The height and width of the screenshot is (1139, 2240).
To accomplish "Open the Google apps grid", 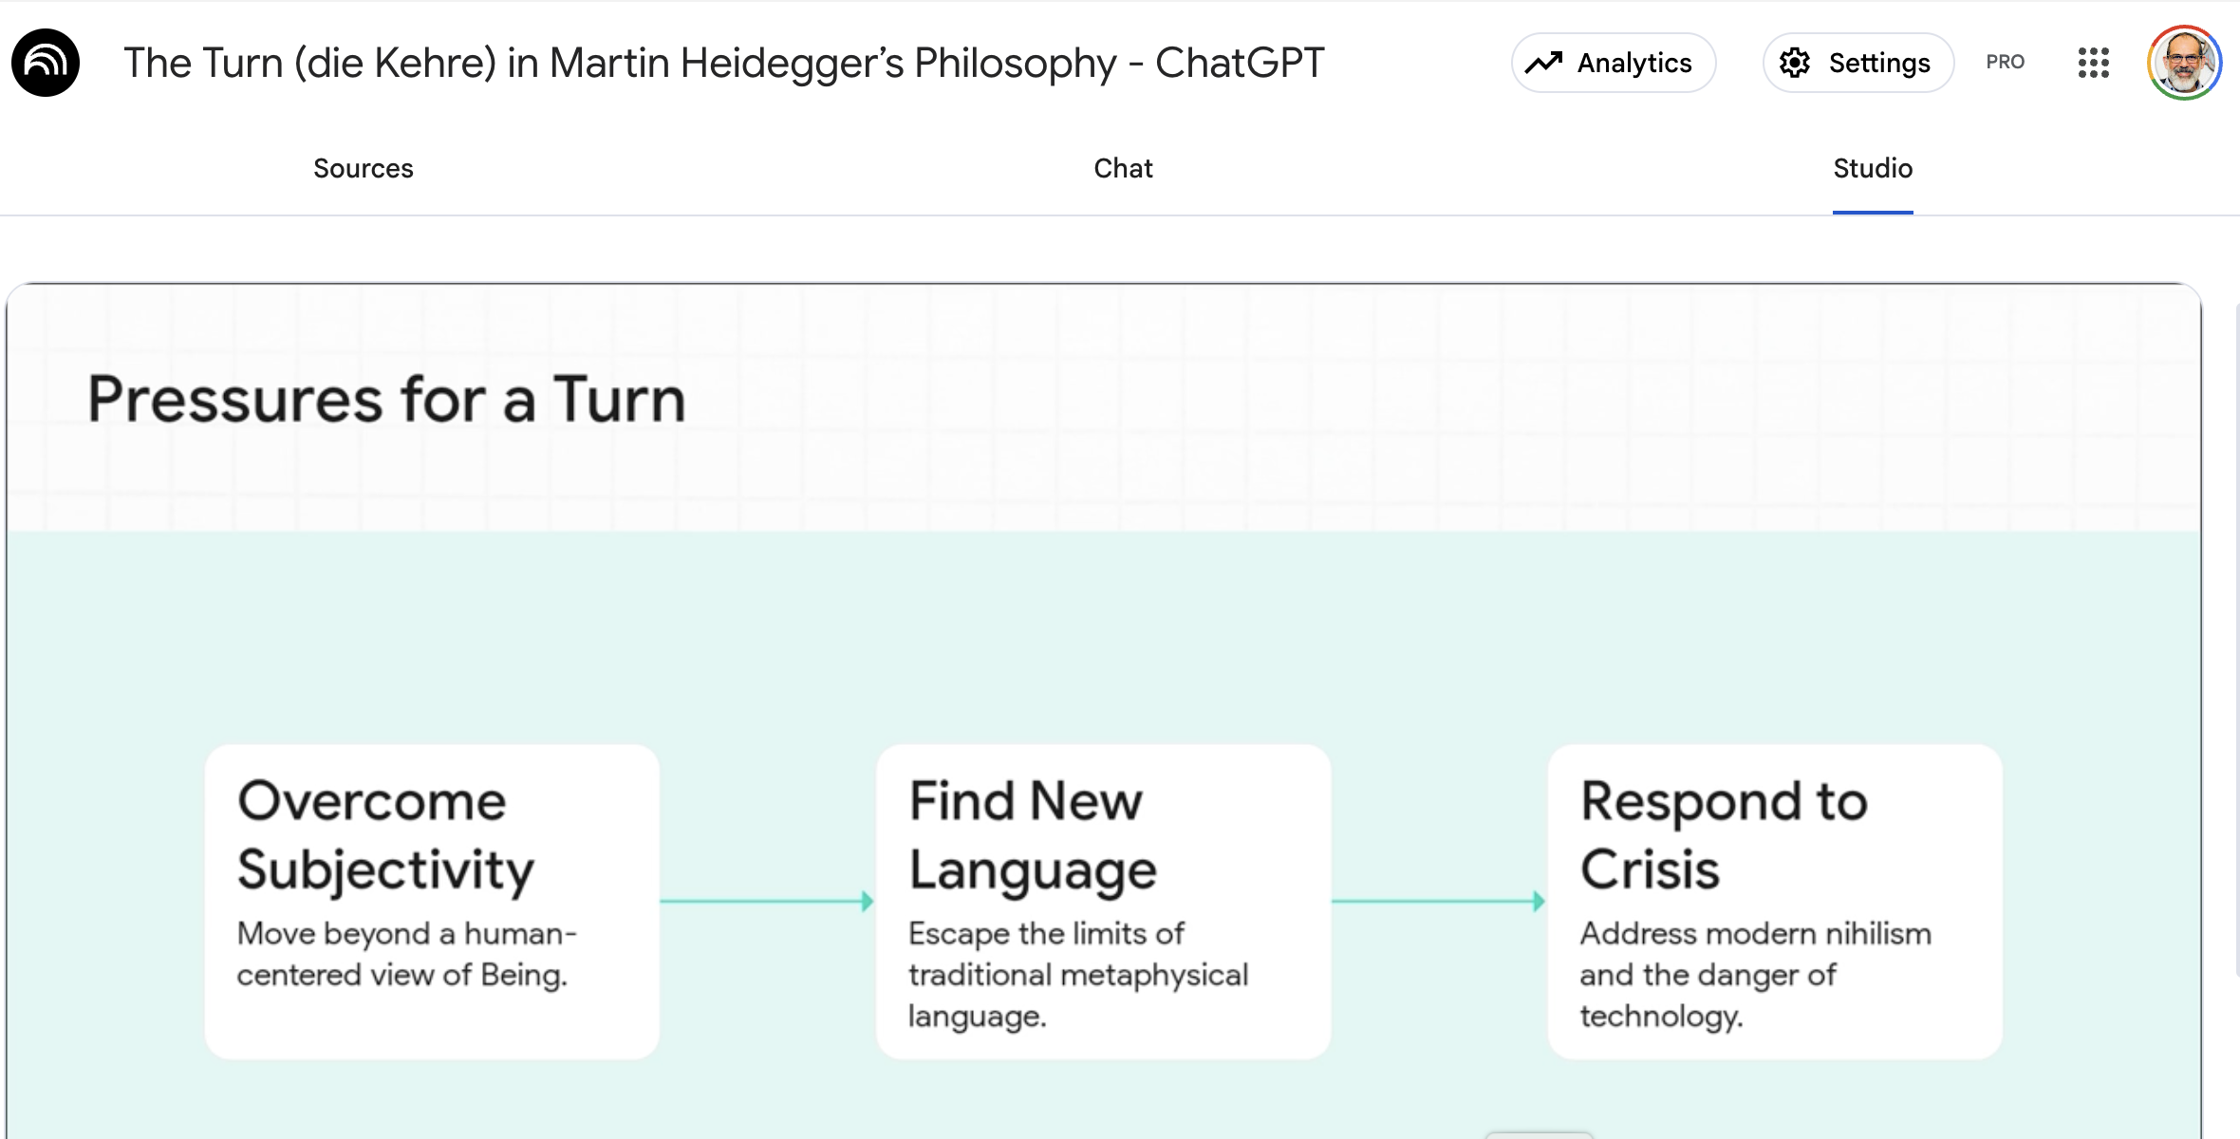I will point(2093,63).
